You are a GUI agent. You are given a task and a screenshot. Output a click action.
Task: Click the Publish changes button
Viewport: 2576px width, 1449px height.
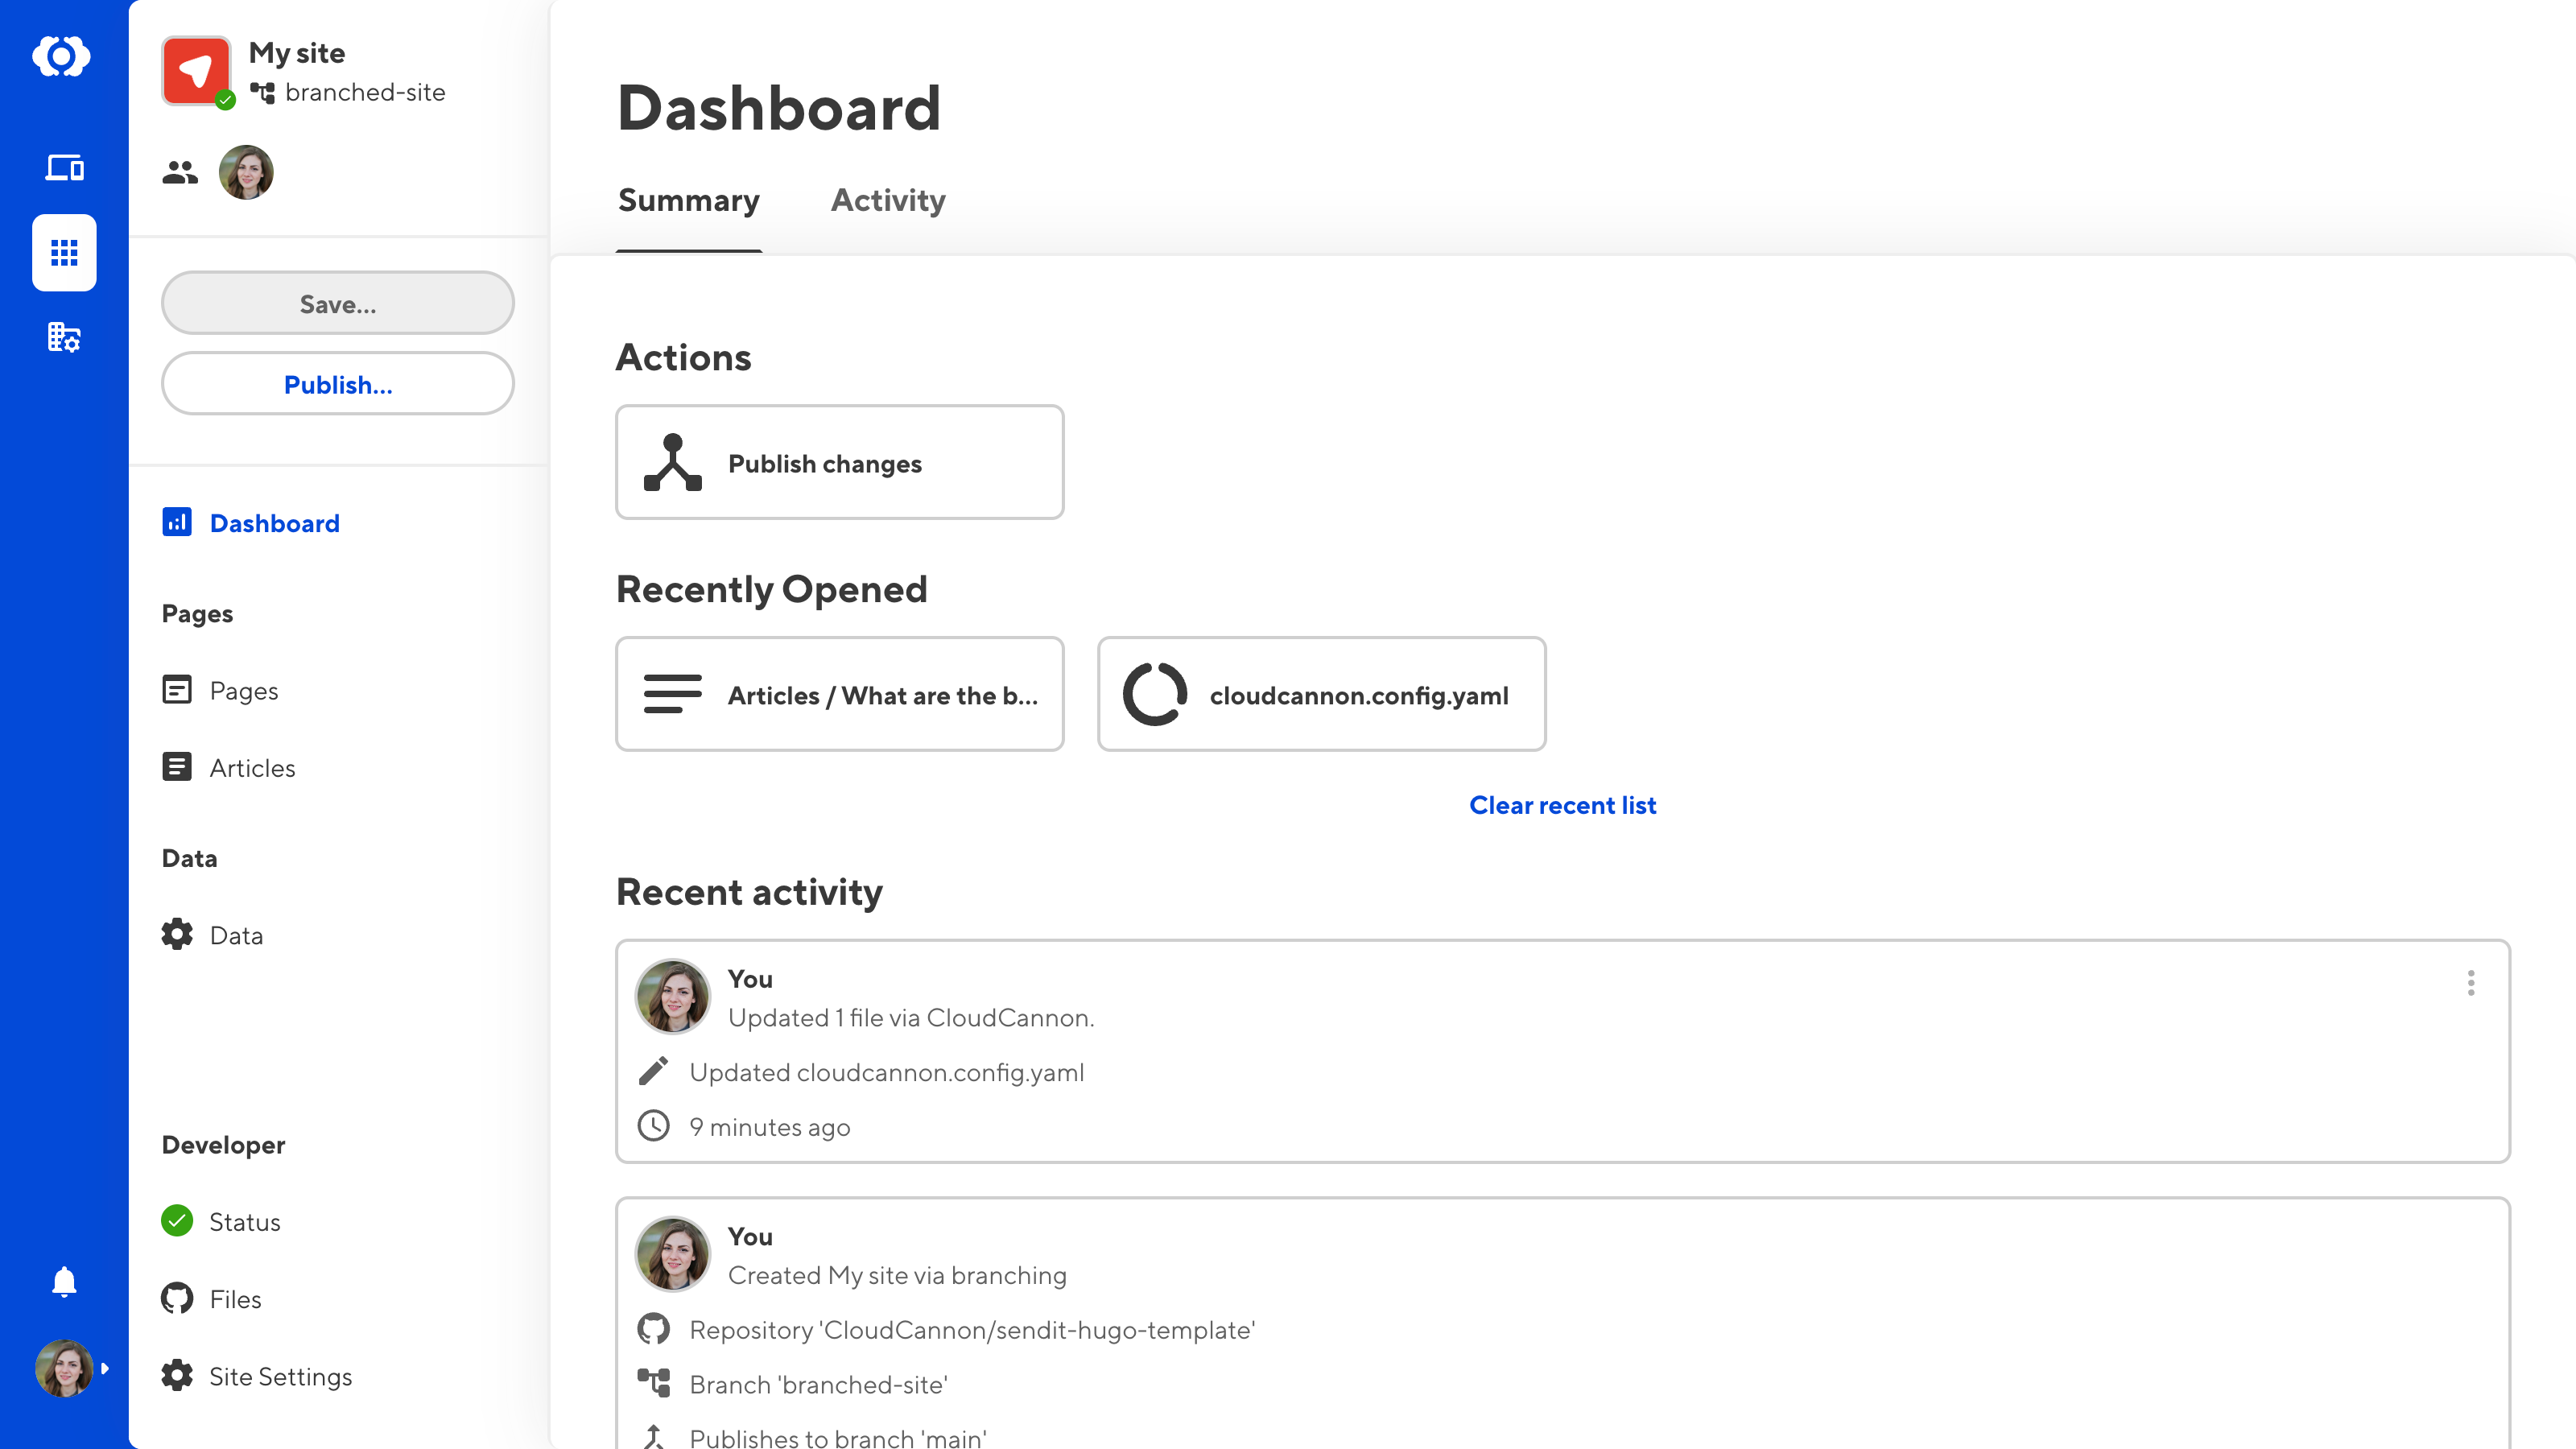pyautogui.click(x=840, y=462)
